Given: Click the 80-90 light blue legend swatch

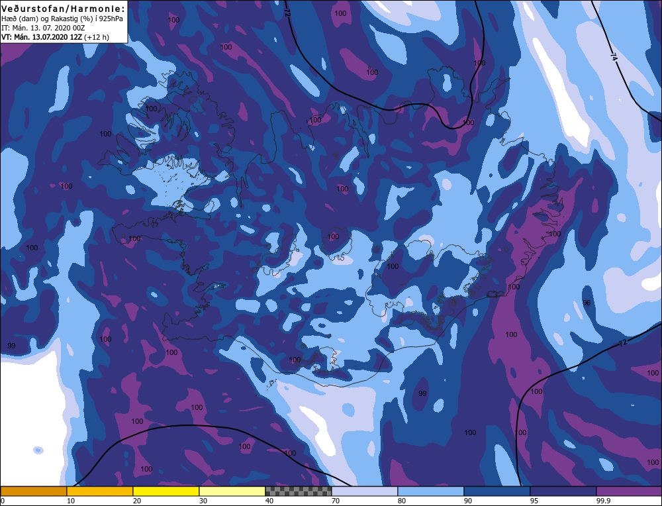Looking at the screenshot, I should 431,491.
